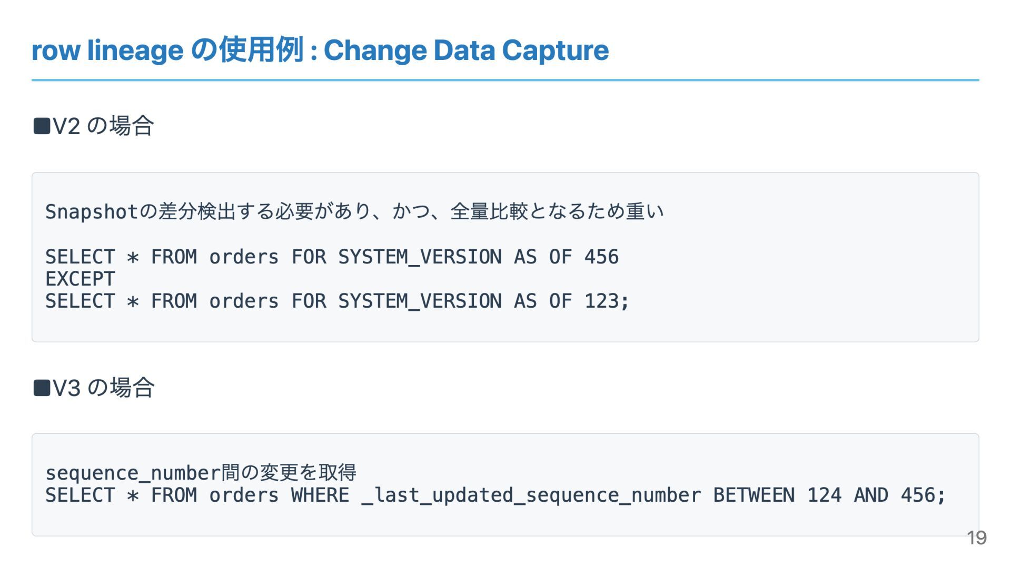Viewport: 1011px width, 568px height.
Task: Click the square bullet before V3 の場合
Action: [41, 388]
